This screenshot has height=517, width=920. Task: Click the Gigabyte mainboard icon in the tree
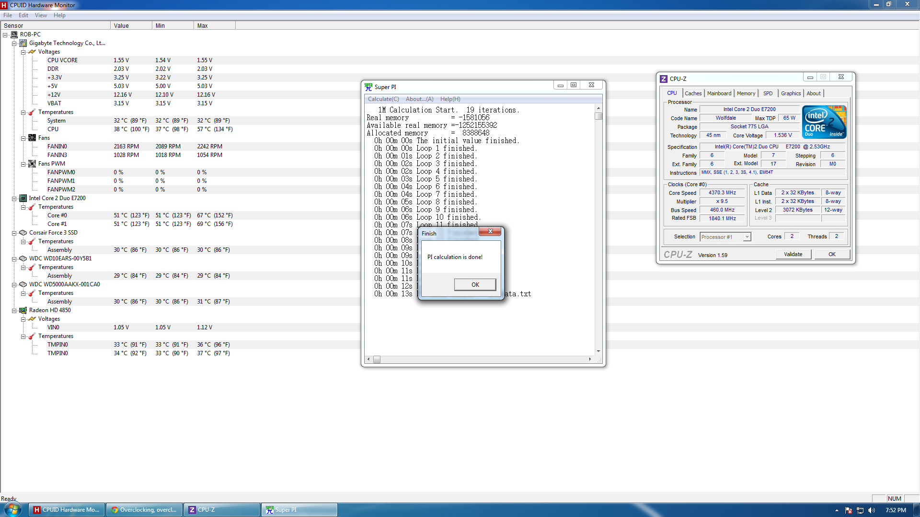pos(23,43)
